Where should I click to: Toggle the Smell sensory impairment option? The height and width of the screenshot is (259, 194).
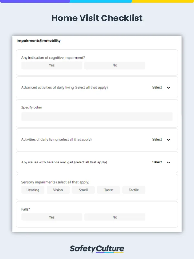pyautogui.click(x=83, y=190)
